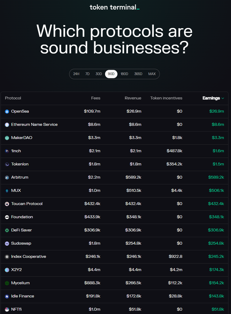Click Tokenlon token incentives $354.2k
Screen dimensions: 231x314
(174, 164)
